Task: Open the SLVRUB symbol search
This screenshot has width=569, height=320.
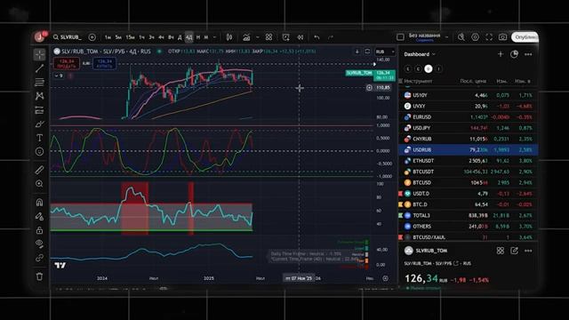Action: (68, 37)
